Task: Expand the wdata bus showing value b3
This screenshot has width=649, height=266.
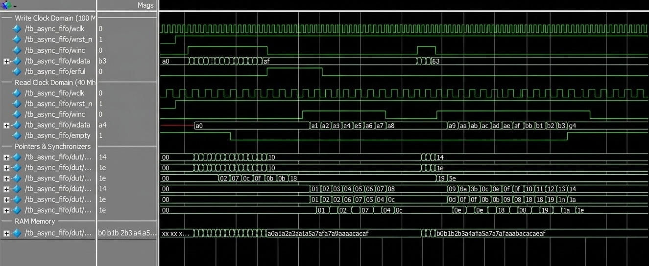Action: [6, 62]
